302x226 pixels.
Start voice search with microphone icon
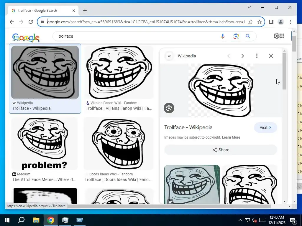[223, 36]
